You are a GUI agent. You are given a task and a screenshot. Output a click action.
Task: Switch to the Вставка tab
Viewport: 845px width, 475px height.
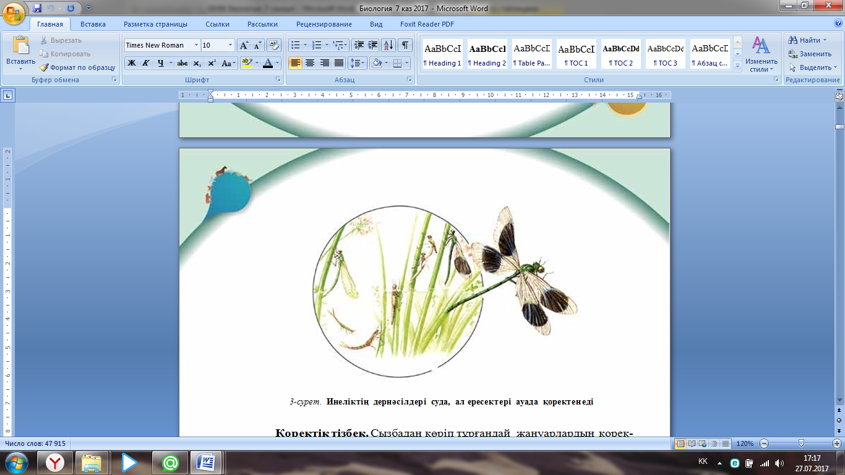(93, 24)
